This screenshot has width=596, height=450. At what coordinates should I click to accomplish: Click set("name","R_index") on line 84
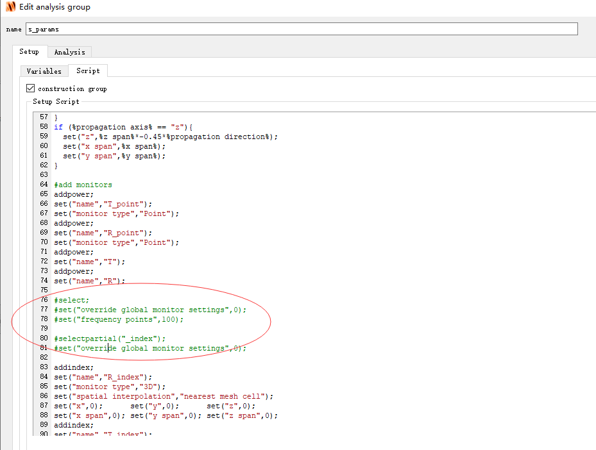tap(103, 377)
